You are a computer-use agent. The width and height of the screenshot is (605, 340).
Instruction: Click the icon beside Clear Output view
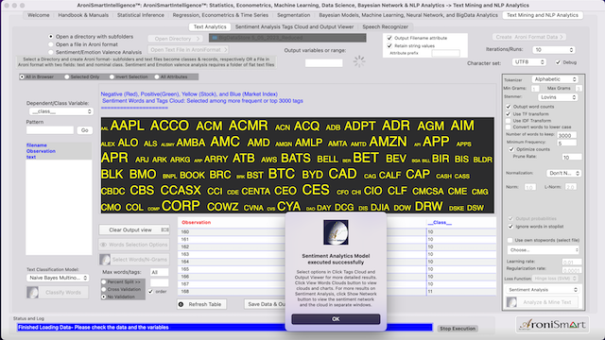pyautogui.click(x=164, y=229)
